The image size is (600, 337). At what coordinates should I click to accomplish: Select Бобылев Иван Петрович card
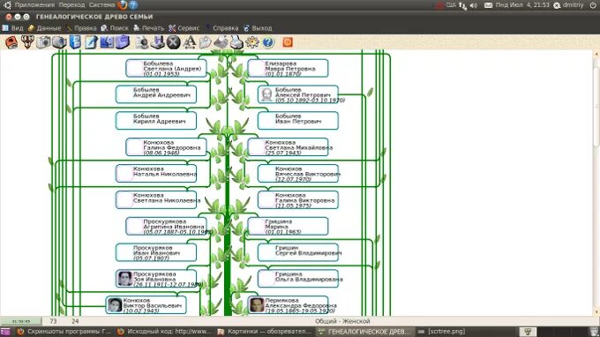298,121
